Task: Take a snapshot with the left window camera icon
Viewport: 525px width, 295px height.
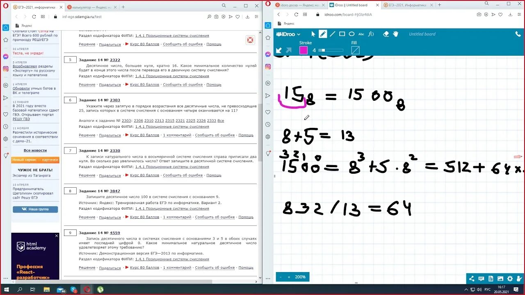Action: 217,17
